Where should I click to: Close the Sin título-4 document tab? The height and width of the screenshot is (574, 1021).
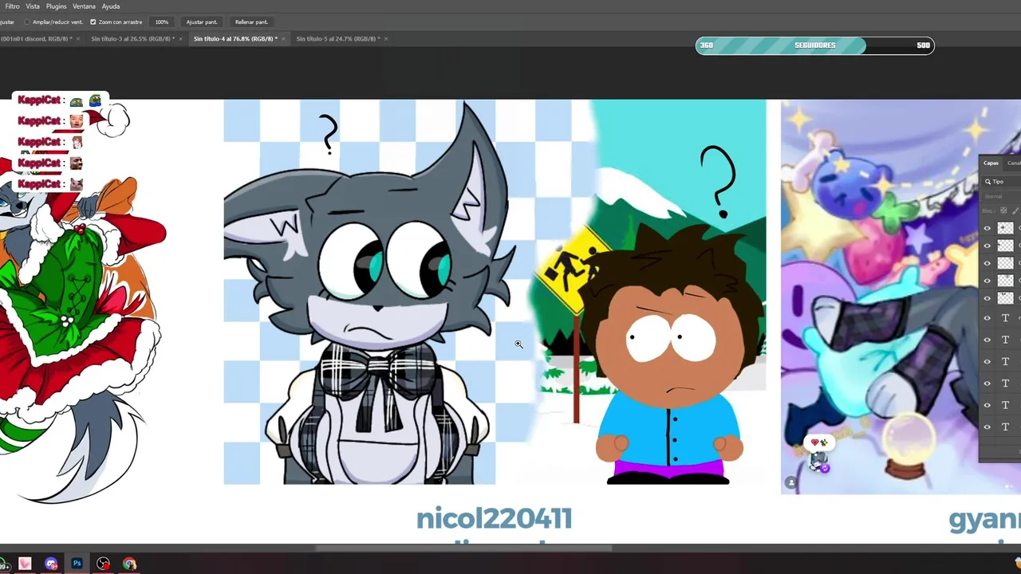coord(283,38)
